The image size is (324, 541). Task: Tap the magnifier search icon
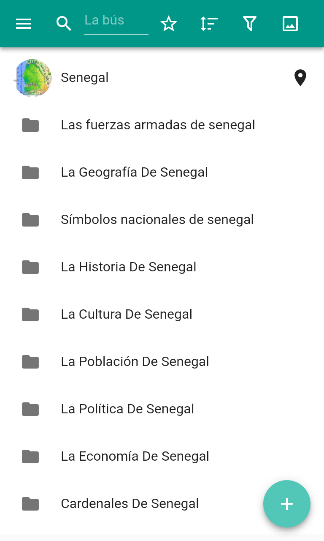click(x=64, y=24)
